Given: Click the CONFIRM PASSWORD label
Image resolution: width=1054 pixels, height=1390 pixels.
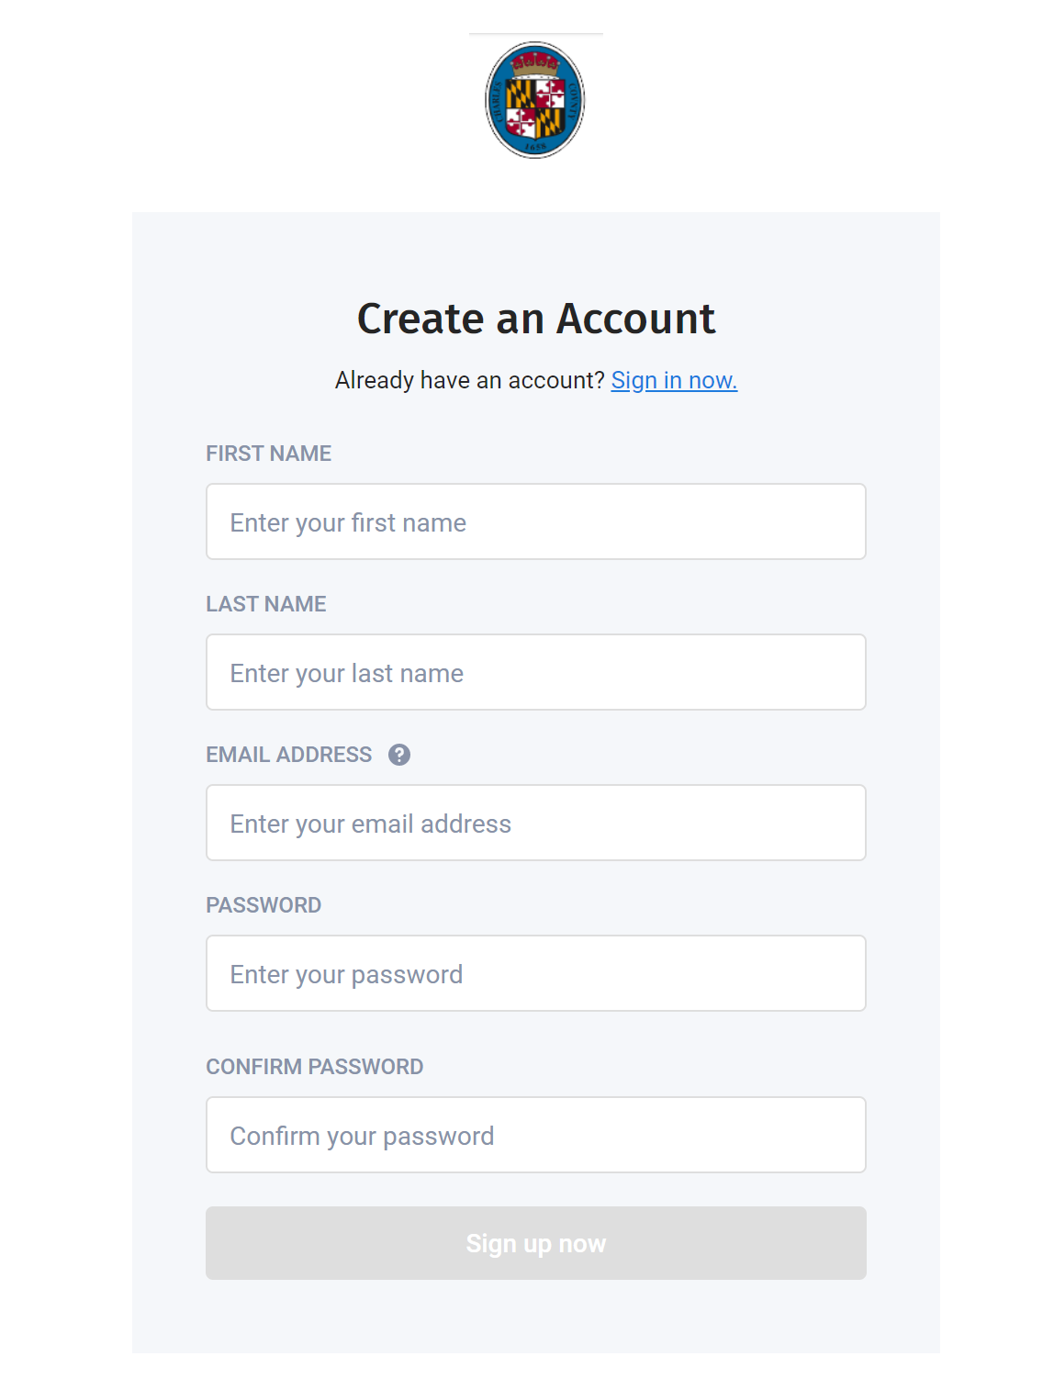Looking at the screenshot, I should (314, 1067).
